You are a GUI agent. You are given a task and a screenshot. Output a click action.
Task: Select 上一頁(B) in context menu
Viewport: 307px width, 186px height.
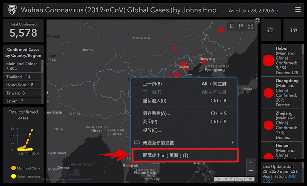tap(184, 84)
